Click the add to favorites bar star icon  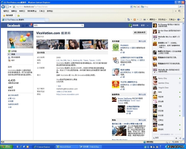pyautogui.click(x=18, y=15)
